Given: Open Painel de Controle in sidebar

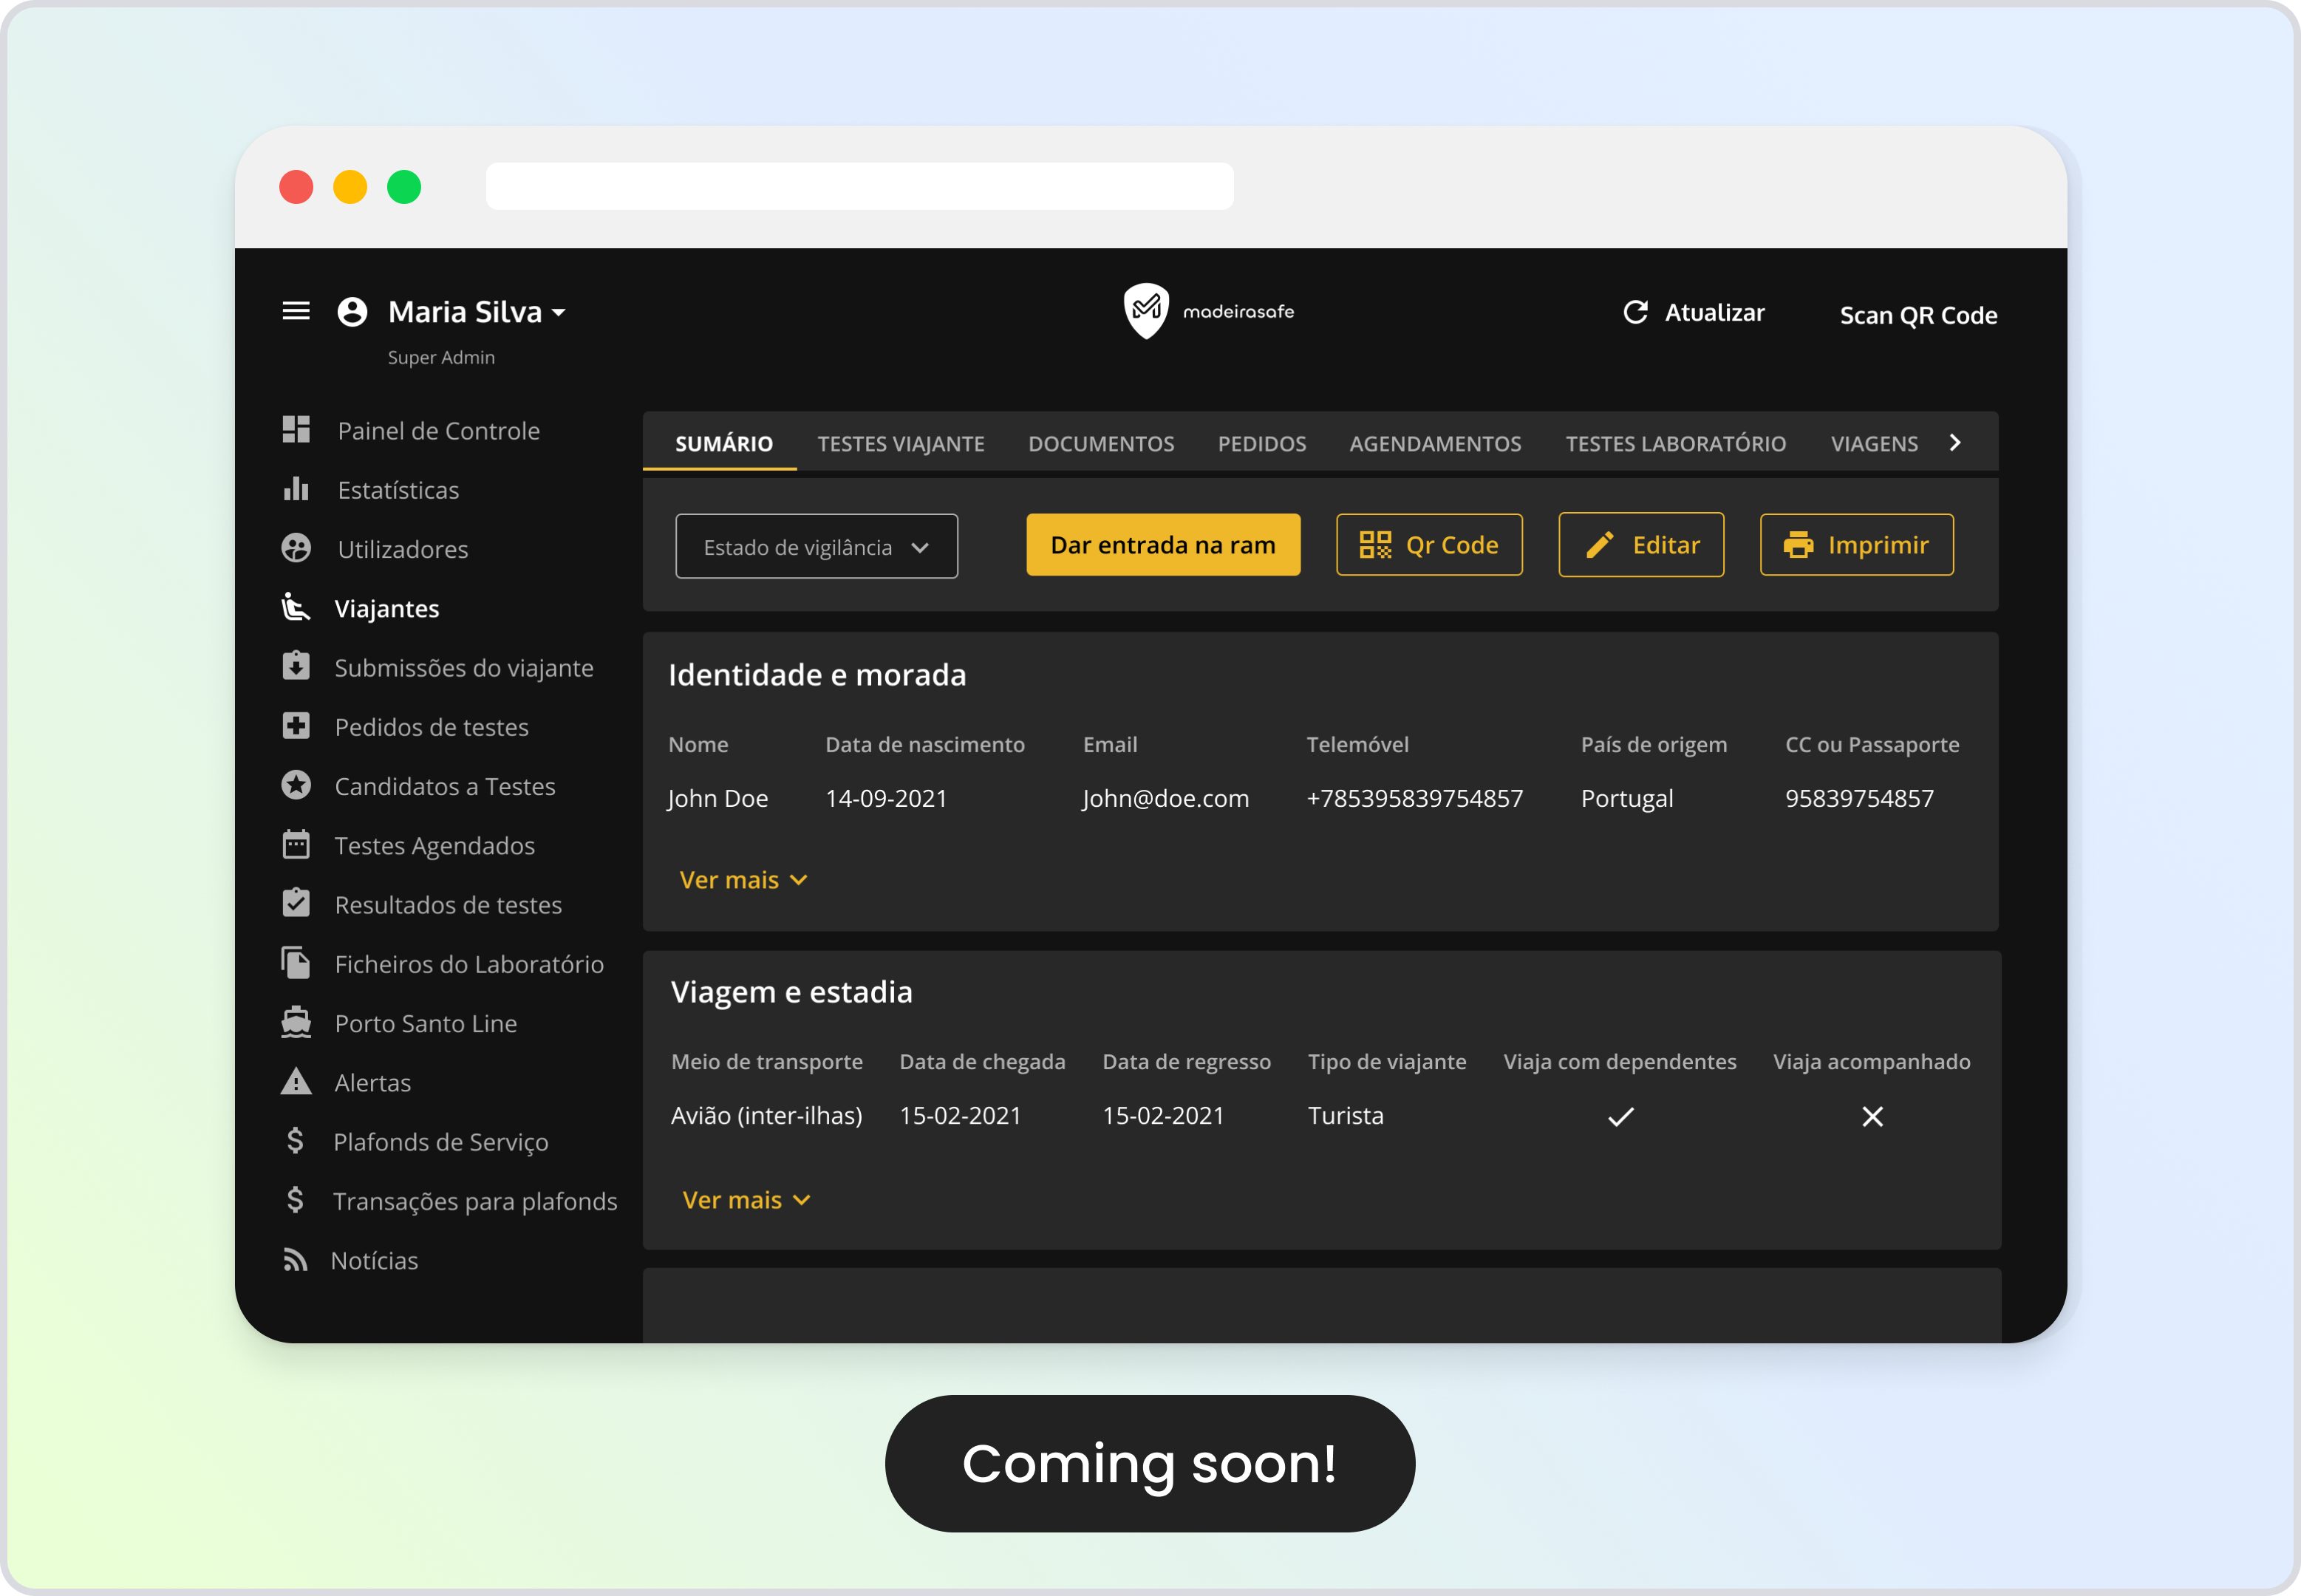Looking at the screenshot, I should 438,431.
